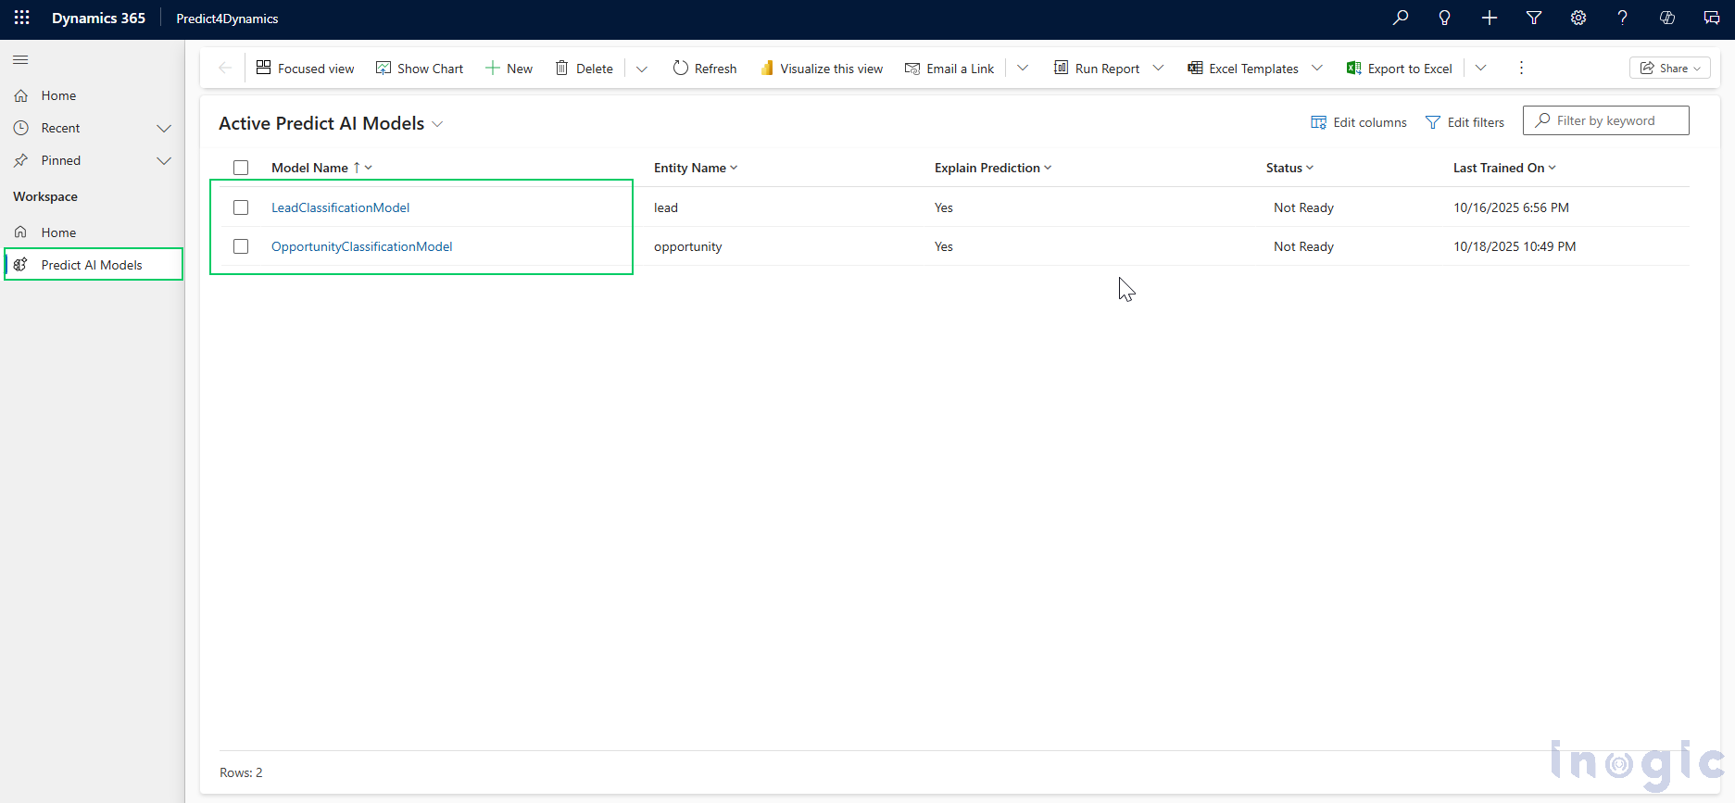Click New to create a model
Viewport: 1735px width, 803px height.
point(509,69)
